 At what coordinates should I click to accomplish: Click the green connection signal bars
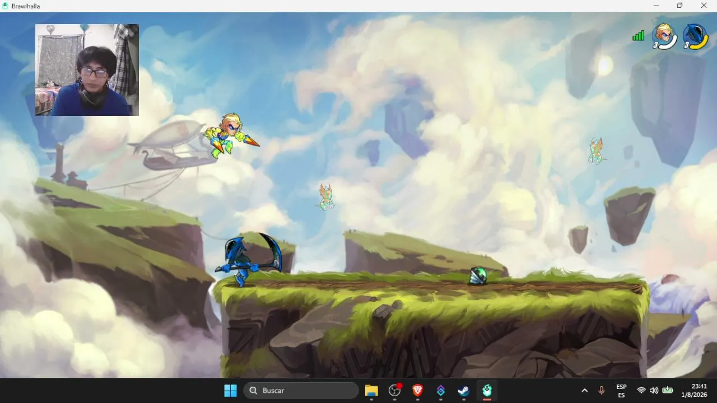point(638,36)
